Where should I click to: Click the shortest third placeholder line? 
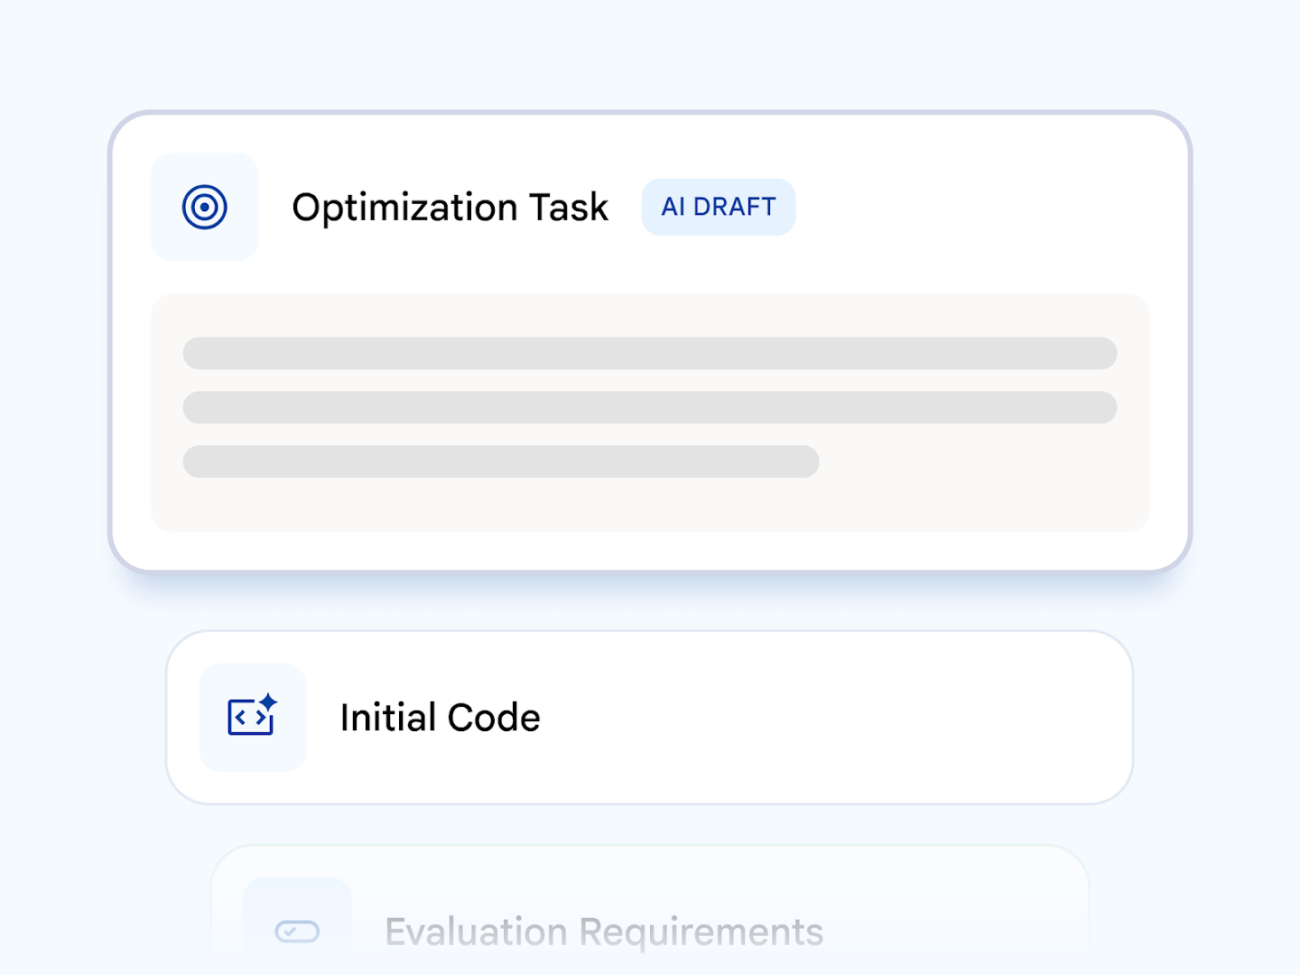tap(501, 461)
